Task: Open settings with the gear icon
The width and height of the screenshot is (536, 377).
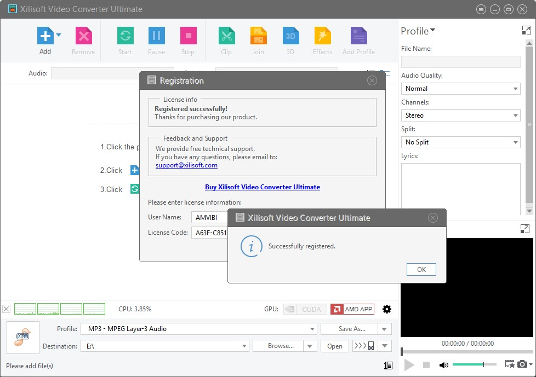Action: [387, 309]
